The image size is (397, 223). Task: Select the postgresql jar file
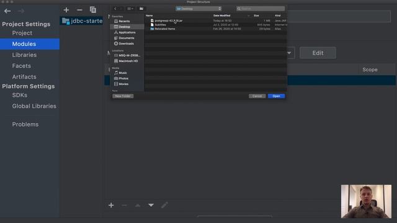pos(168,20)
